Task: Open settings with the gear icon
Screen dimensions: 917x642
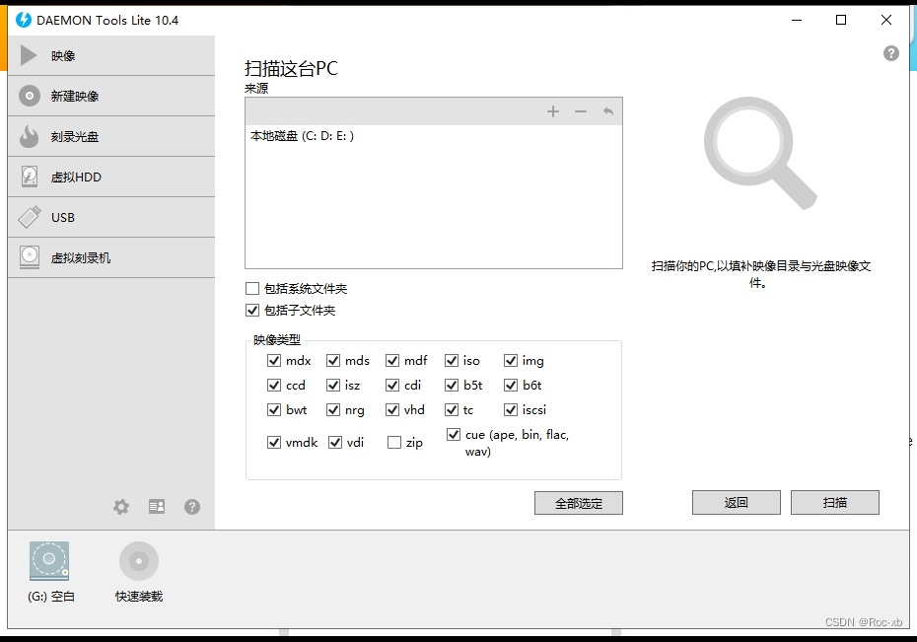Action: point(121,507)
